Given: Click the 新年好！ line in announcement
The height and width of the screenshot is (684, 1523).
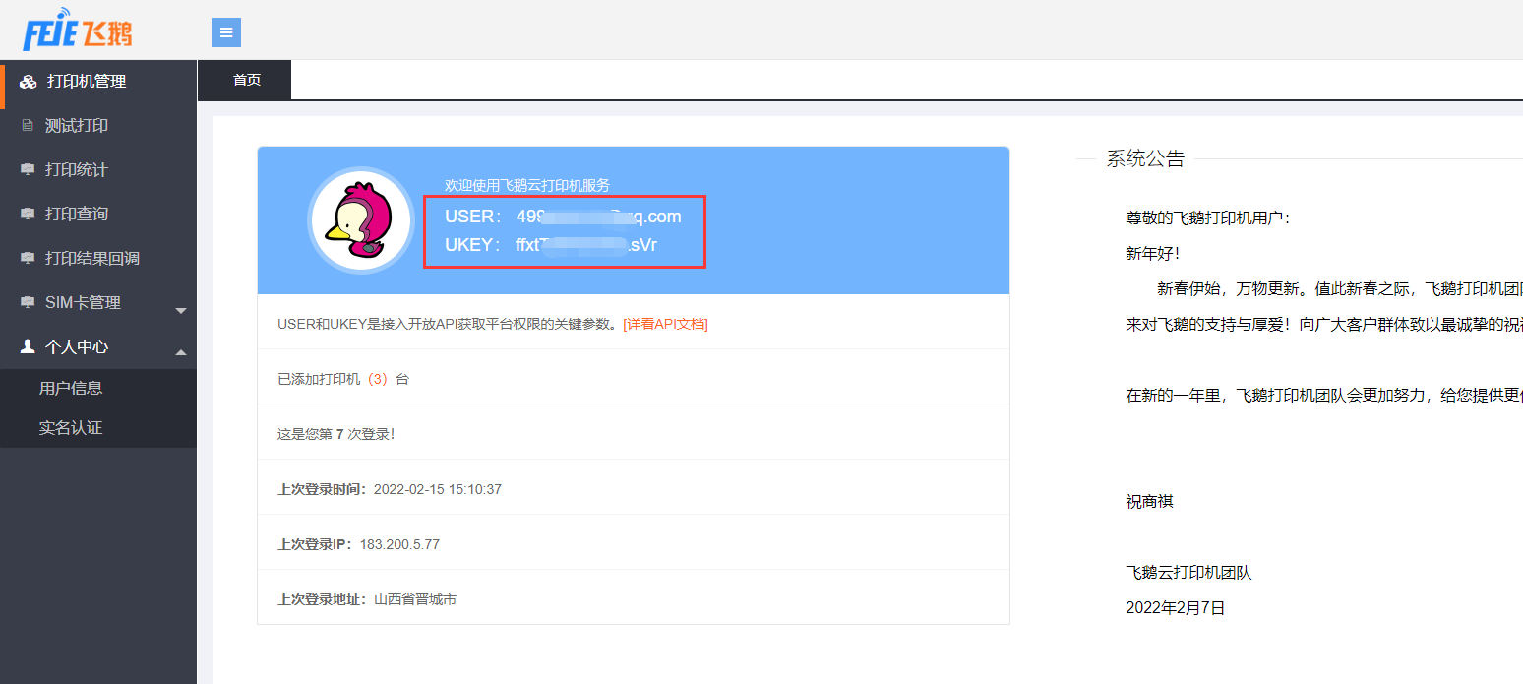Looking at the screenshot, I should [1152, 254].
